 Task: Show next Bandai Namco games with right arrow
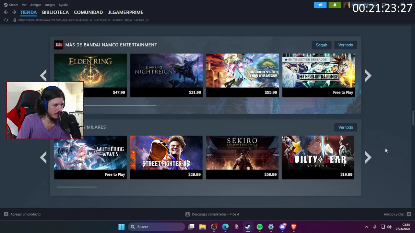tap(368, 75)
